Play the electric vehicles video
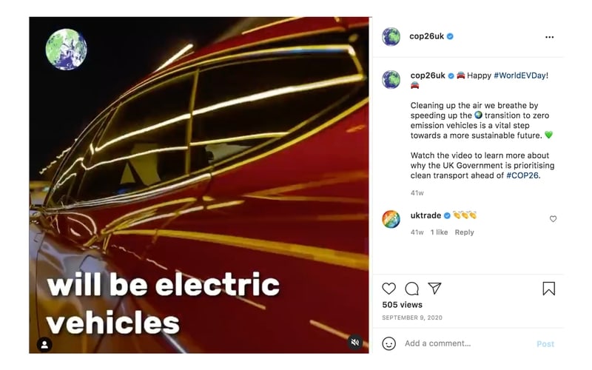Image resolution: width=592 pixels, height=370 pixels. [199, 185]
